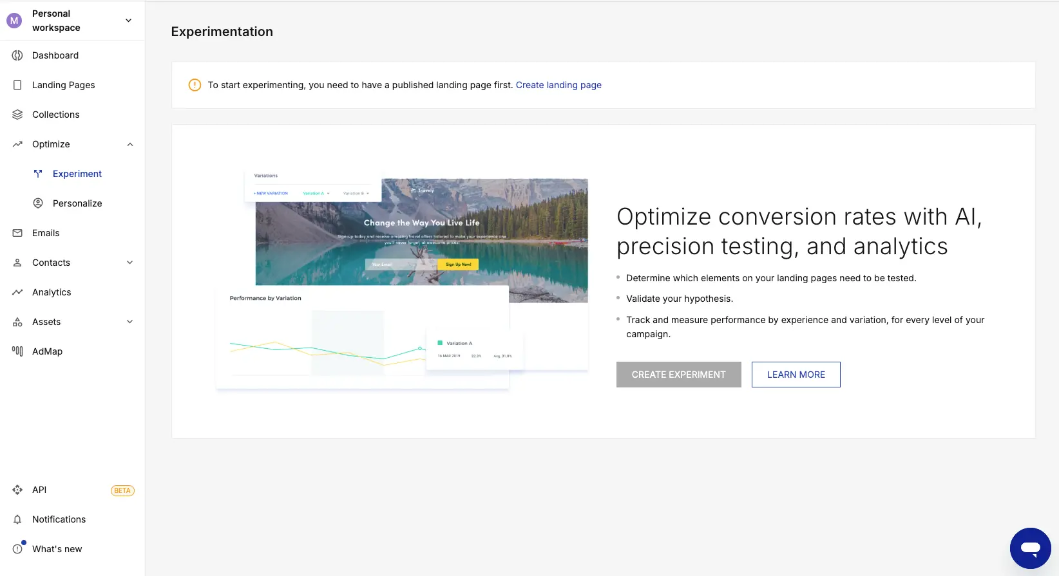Expand the Assets submenu chevron
This screenshot has height=576, width=1059.
[130, 322]
